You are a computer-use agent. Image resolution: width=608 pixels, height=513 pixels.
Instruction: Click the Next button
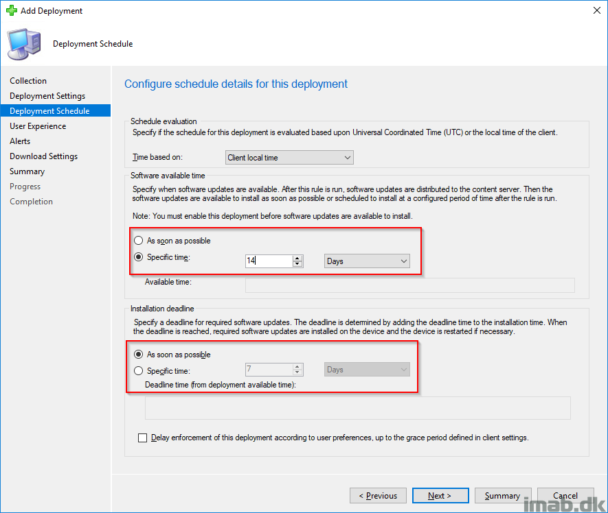click(440, 495)
